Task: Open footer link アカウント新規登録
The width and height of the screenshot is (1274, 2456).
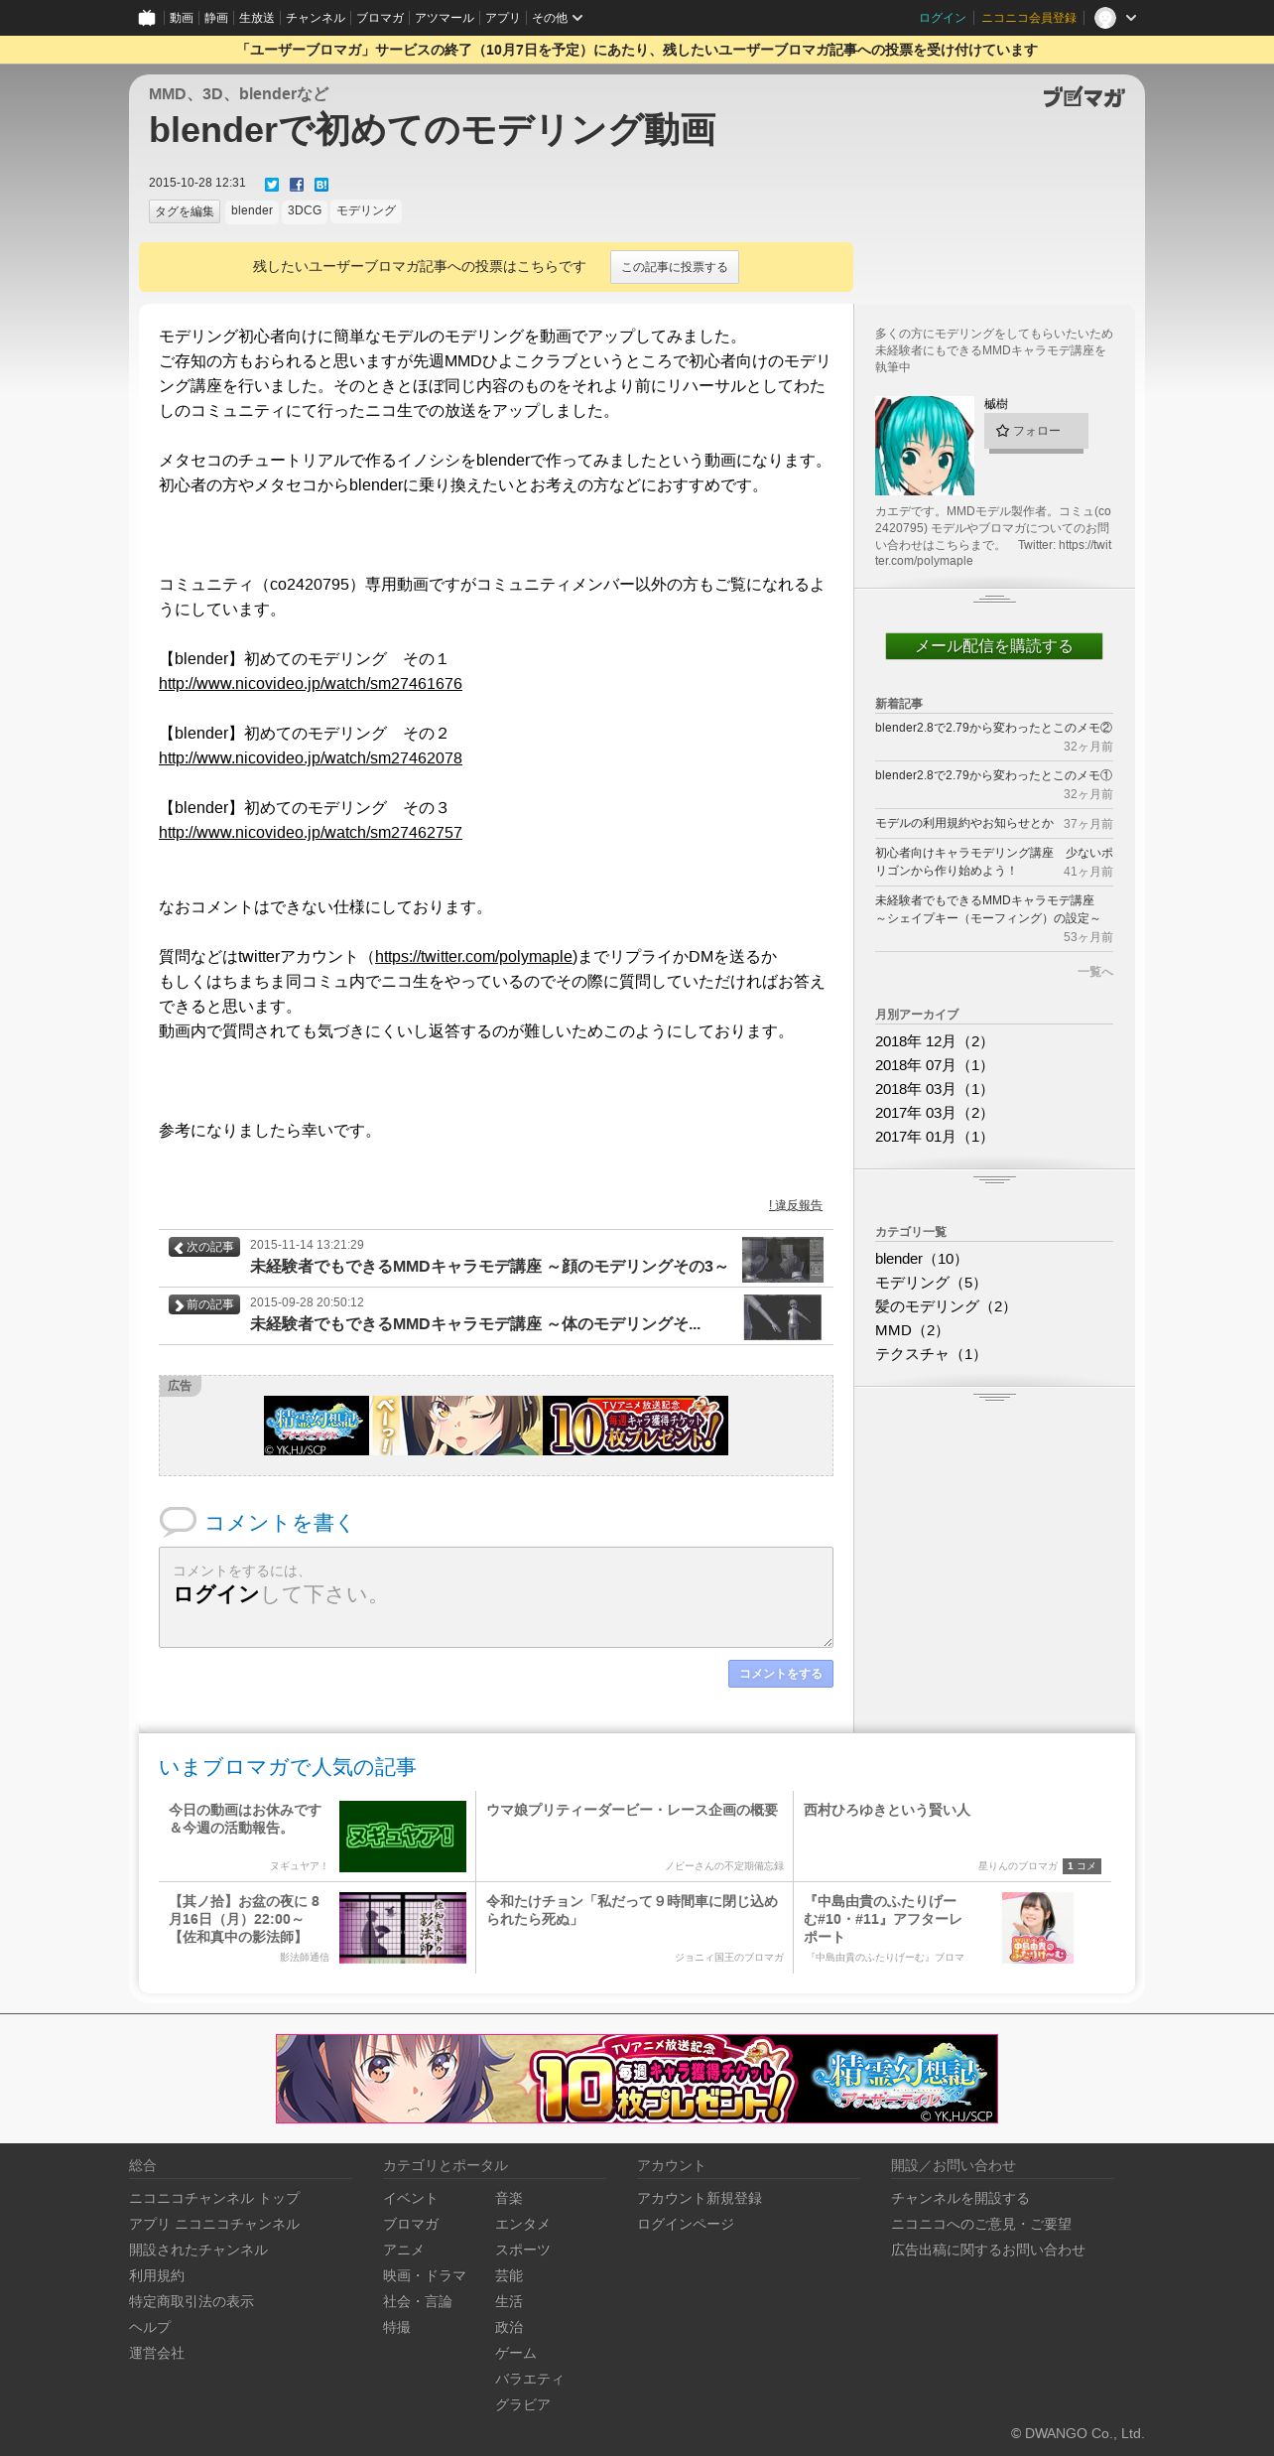Action: coord(700,2198)
